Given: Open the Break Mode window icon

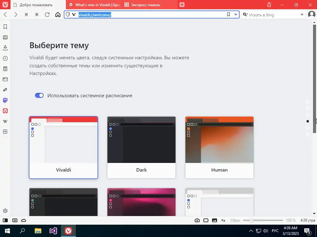Looking at the screenshot, I should point(206,220).
